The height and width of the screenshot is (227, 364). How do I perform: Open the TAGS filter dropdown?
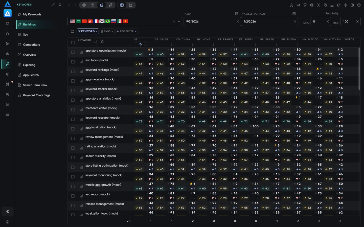click(107, 31)
